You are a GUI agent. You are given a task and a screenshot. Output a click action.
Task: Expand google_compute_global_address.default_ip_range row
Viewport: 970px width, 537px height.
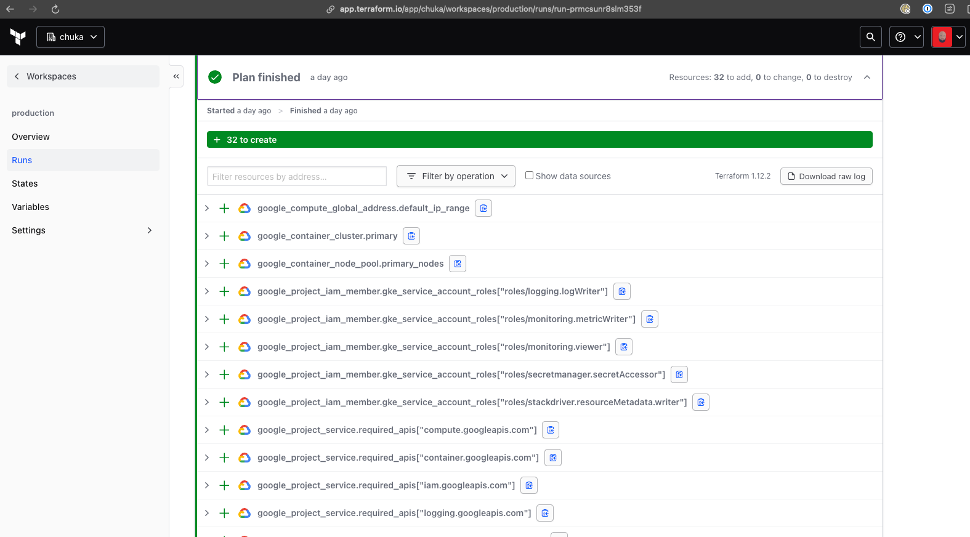tap(207, 208)
